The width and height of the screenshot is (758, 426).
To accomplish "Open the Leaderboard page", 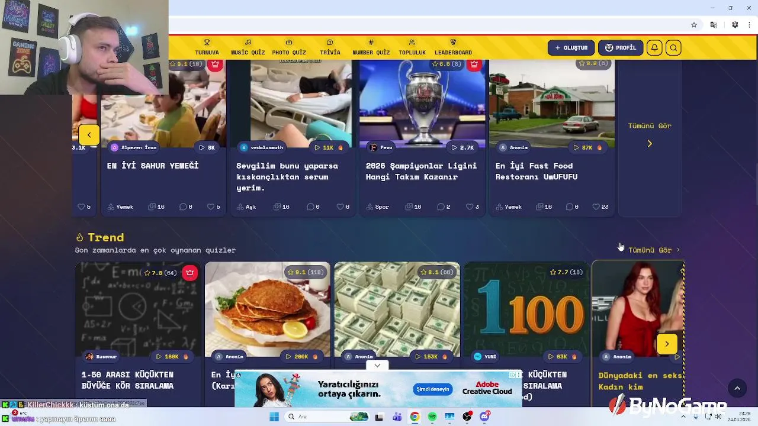I will [x=453, y=47].
